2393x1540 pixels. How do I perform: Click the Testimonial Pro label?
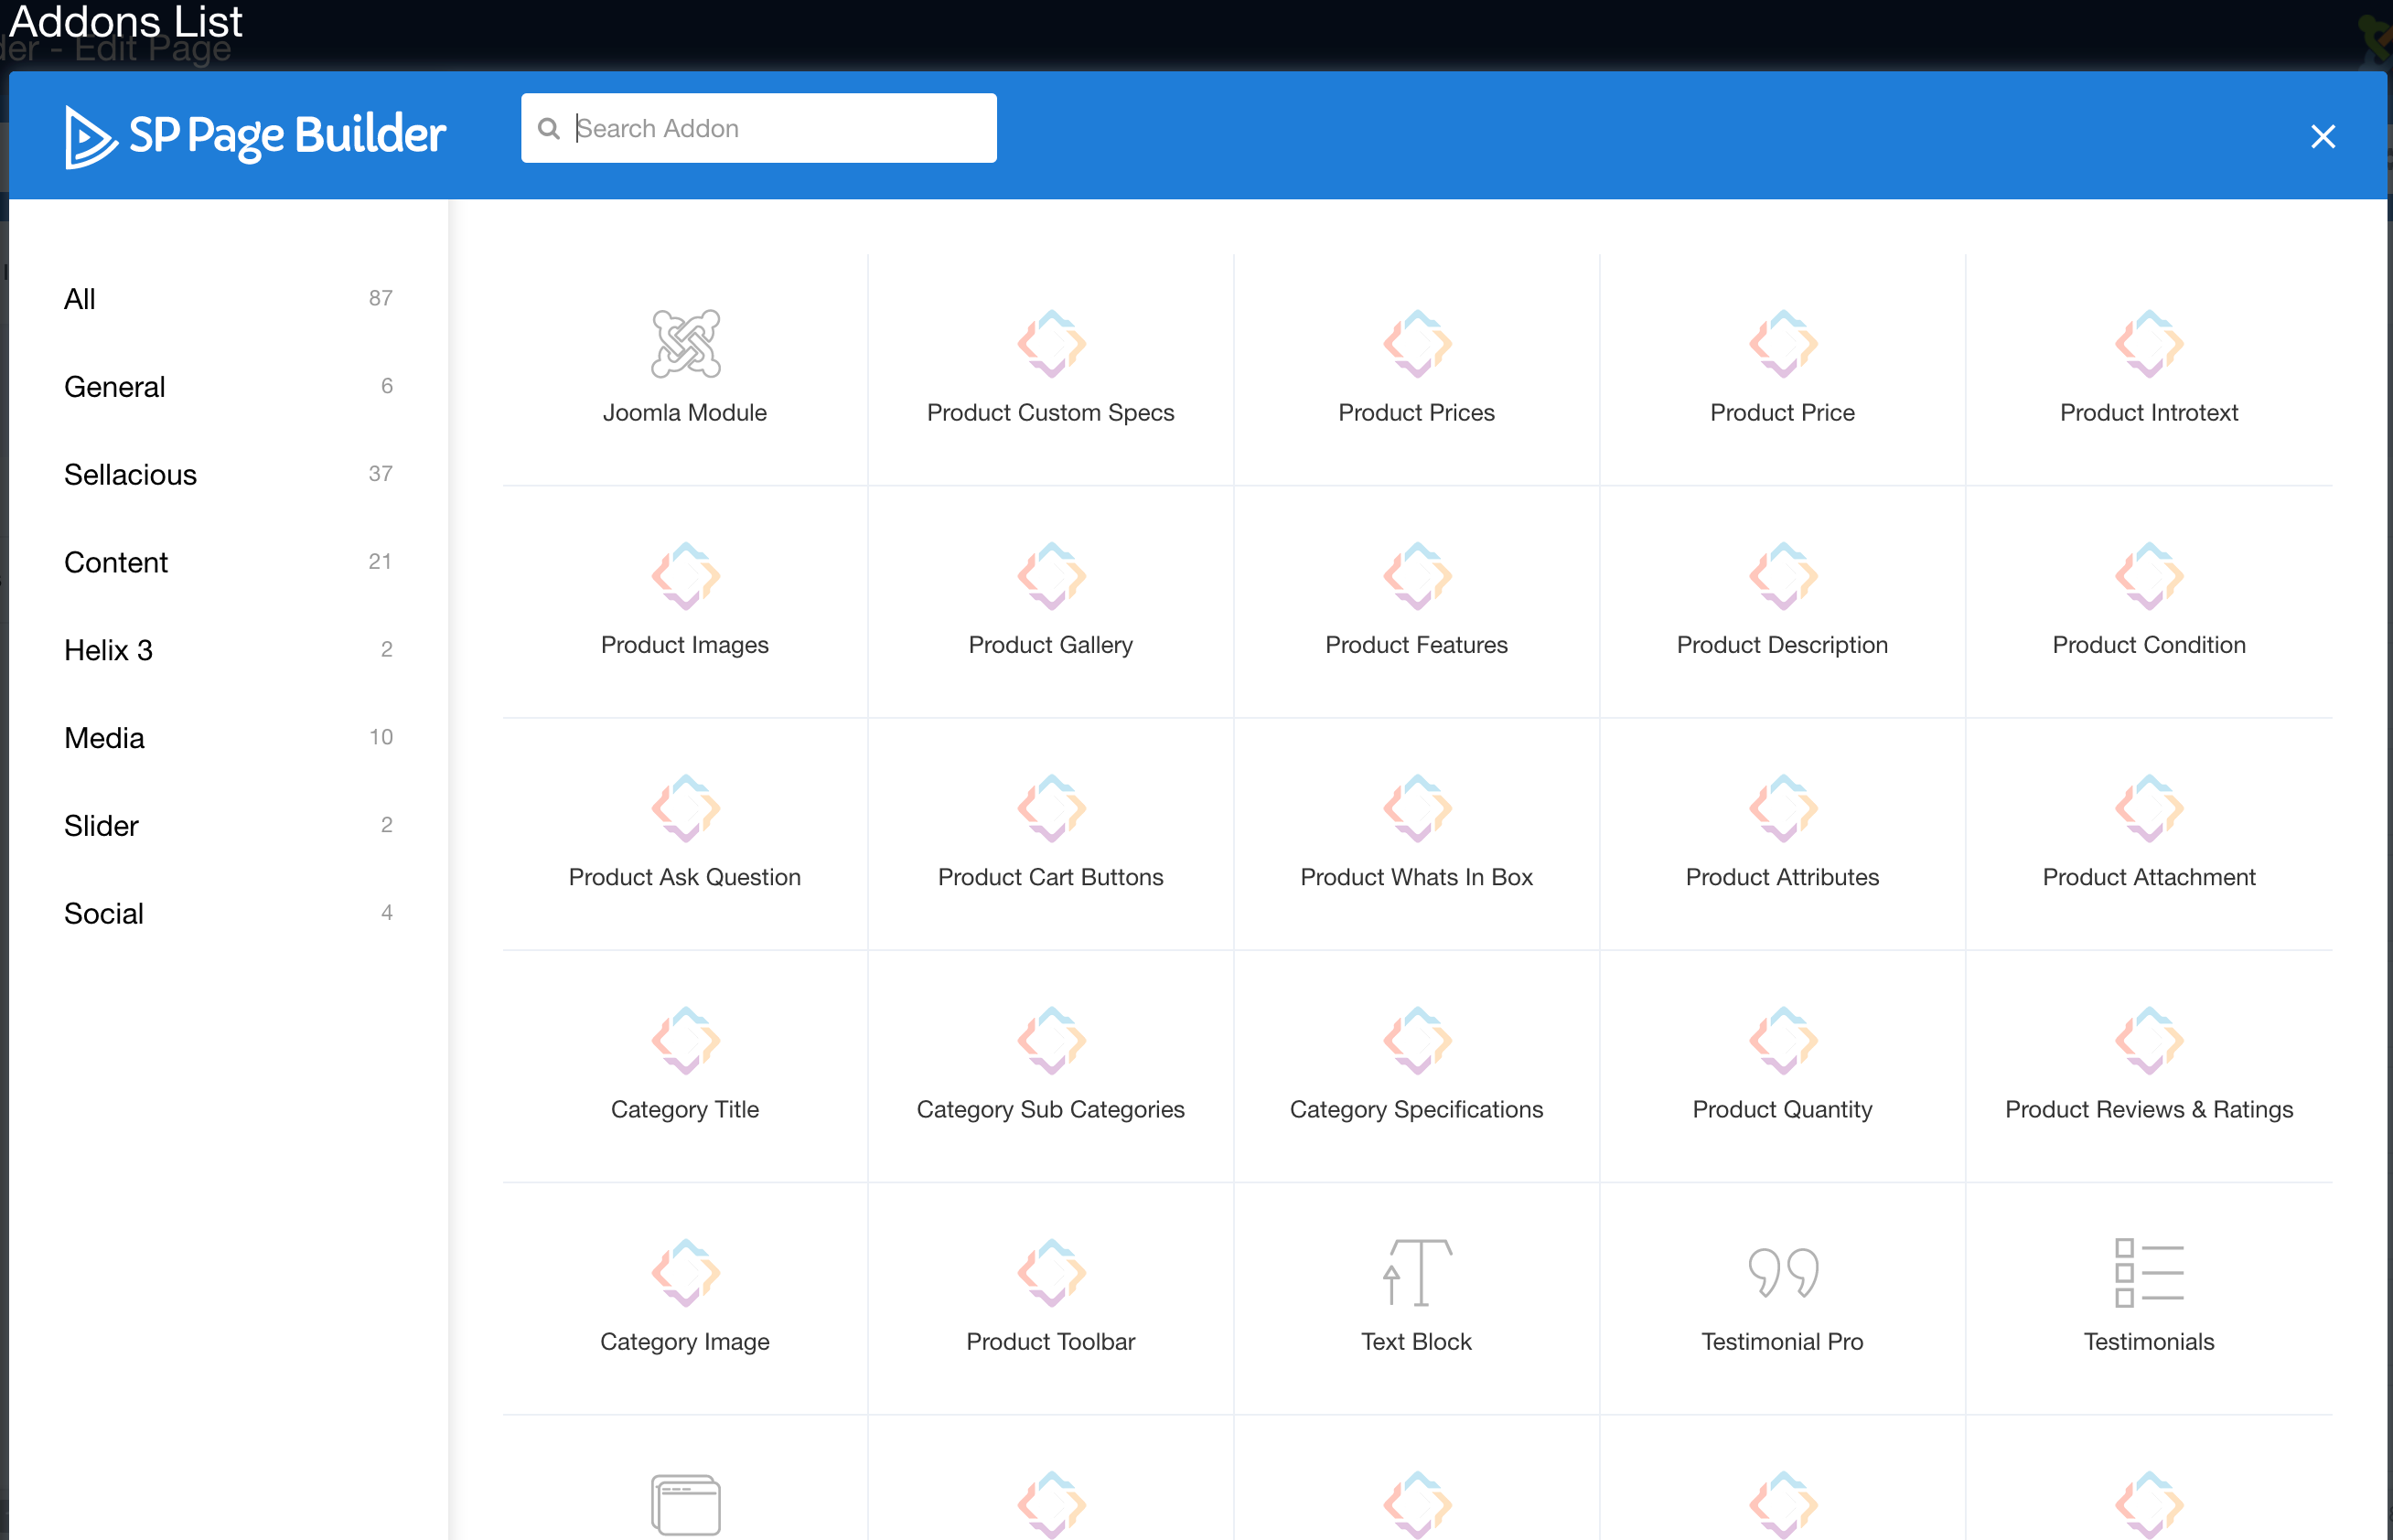pos(1782,1341)
